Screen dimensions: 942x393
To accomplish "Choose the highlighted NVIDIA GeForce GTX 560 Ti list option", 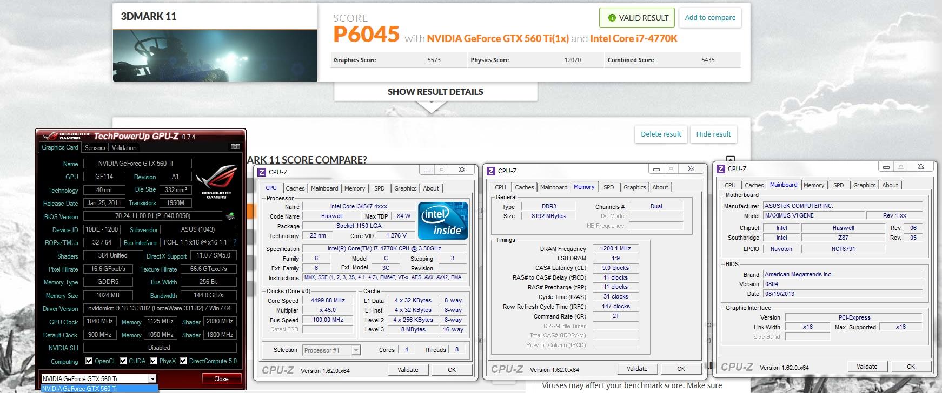I will click(x=99, y=388).
